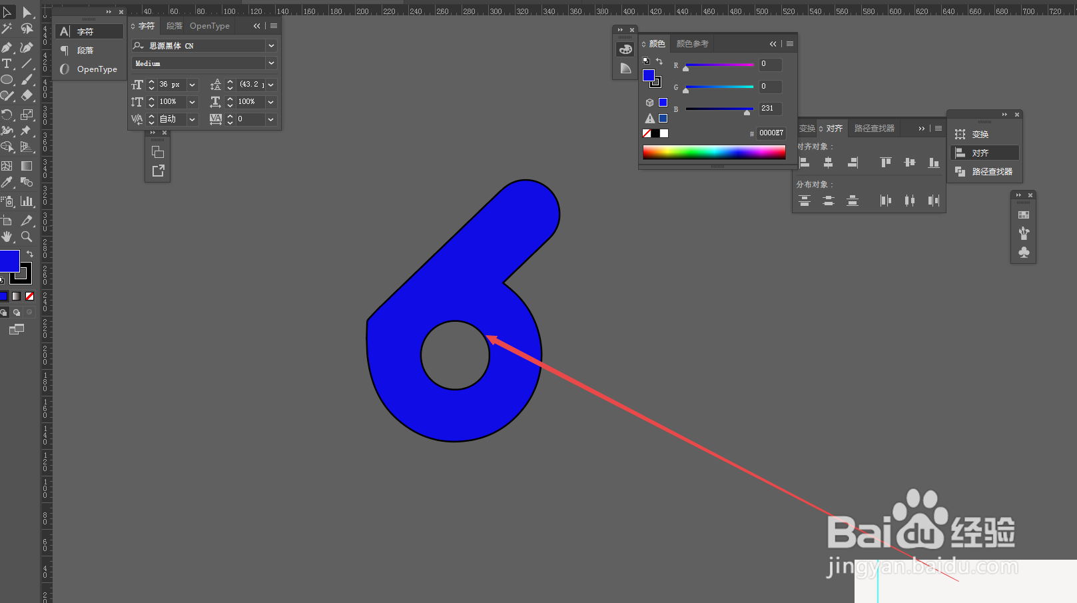Screen dimensions: 1077x603
Task: Swap fill and stroke in the toolbar
Action: point(30,254)
